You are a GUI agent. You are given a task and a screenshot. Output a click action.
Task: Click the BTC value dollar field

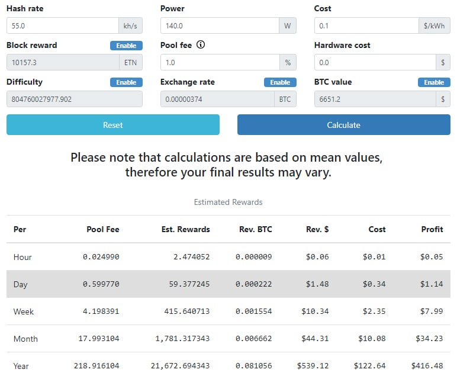[374, 99]
